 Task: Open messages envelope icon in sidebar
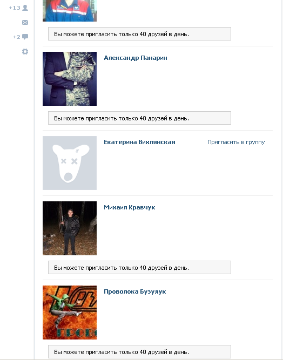point(25,22)
